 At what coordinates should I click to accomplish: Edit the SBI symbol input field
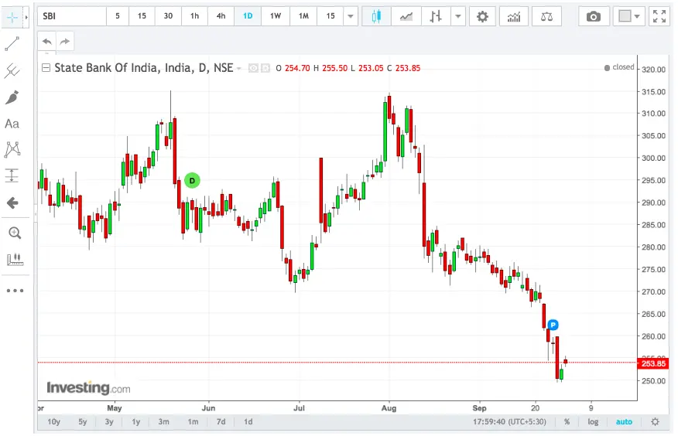click(72, 16)
